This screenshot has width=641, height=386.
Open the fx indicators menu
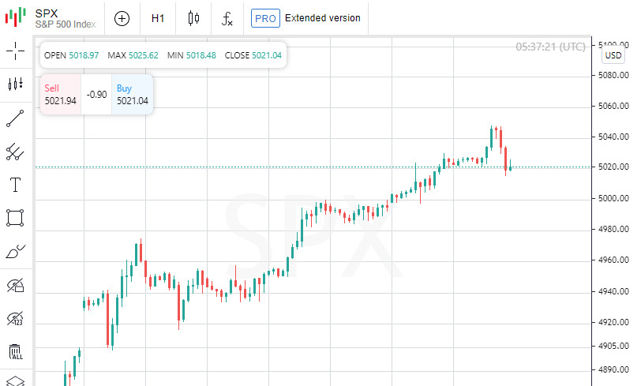[227, 18]
